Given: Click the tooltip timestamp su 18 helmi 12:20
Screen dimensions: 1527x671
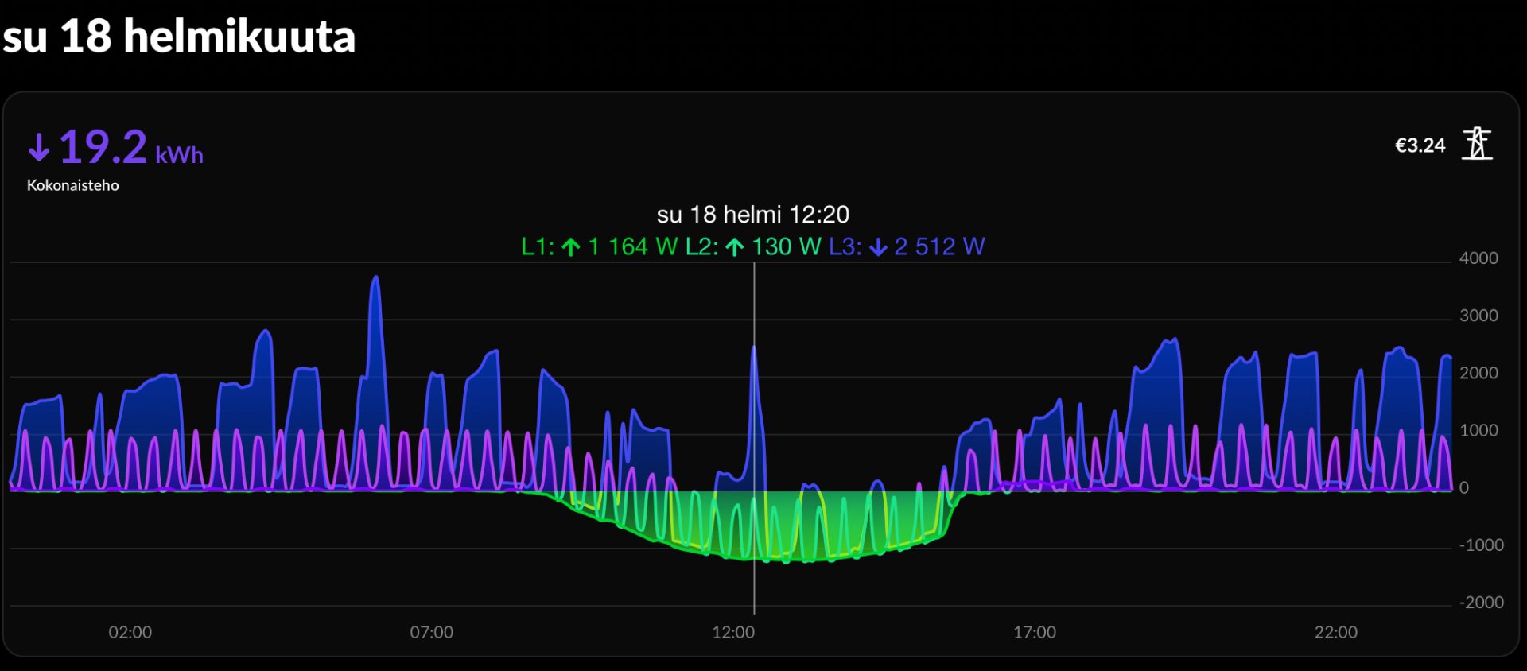Looking at the screenshot, I should coord(753,215).
